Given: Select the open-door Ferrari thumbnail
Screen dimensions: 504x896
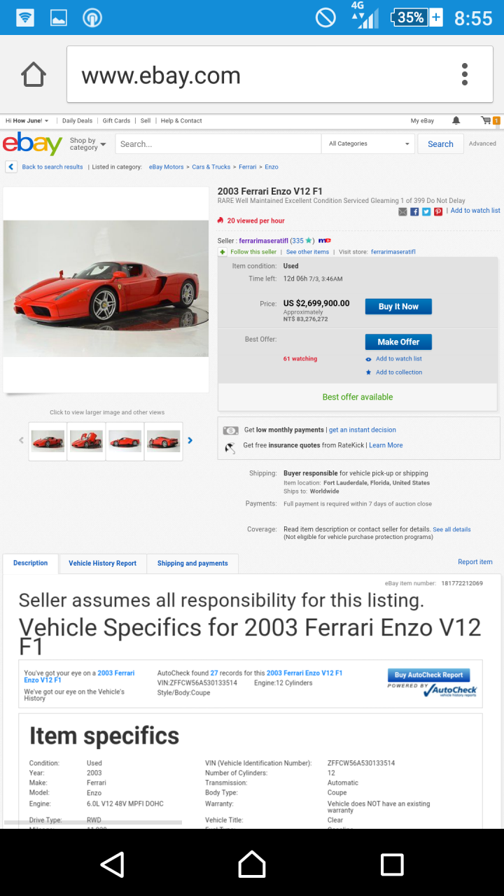Looking at the screenshot, I should pyautogui.click(x=86, y=441).
